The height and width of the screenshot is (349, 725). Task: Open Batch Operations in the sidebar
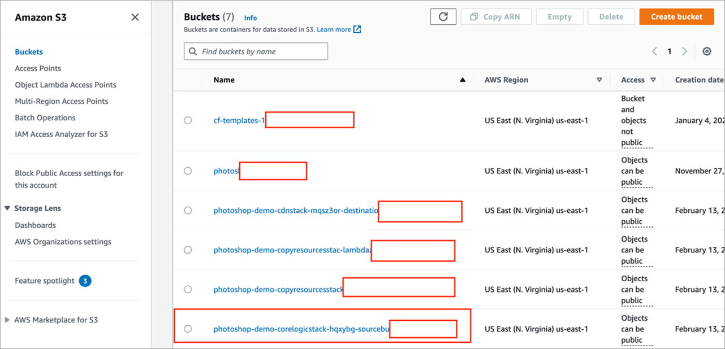45,117
